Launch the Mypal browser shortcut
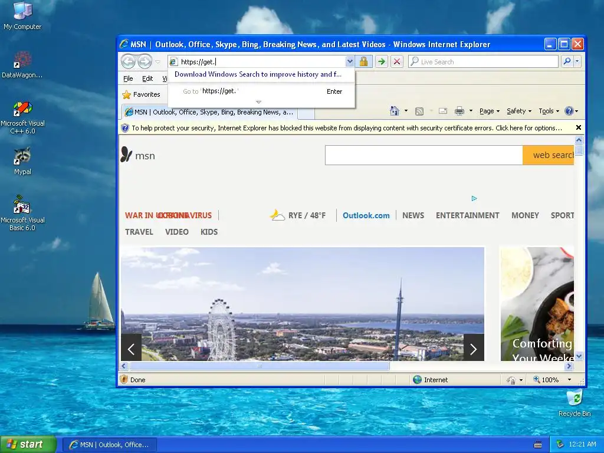Image resolution: width=604 pixels, height=453 pixels. click(22, 161)
